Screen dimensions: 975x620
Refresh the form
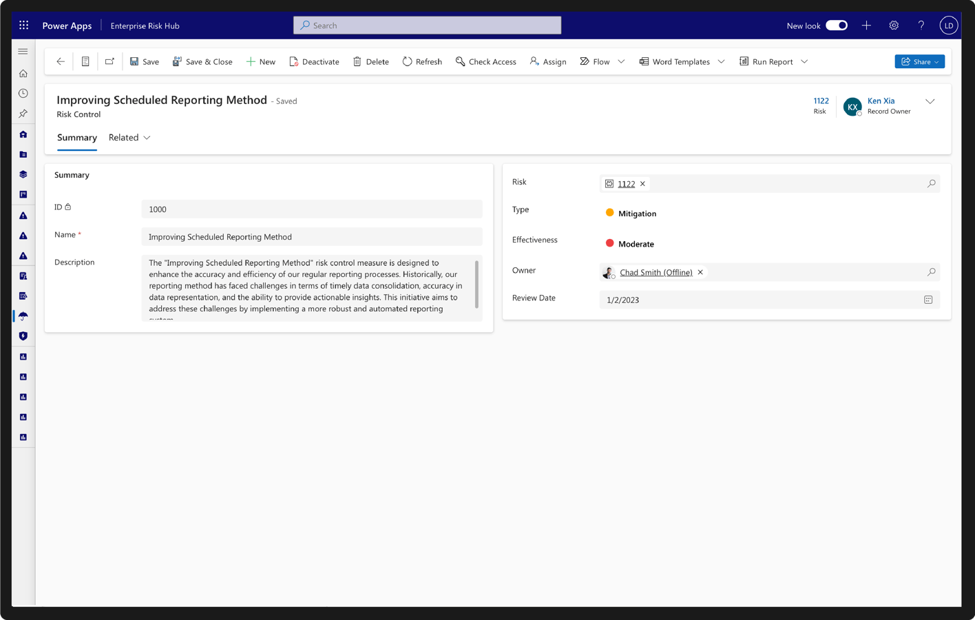tap(422, 61)
